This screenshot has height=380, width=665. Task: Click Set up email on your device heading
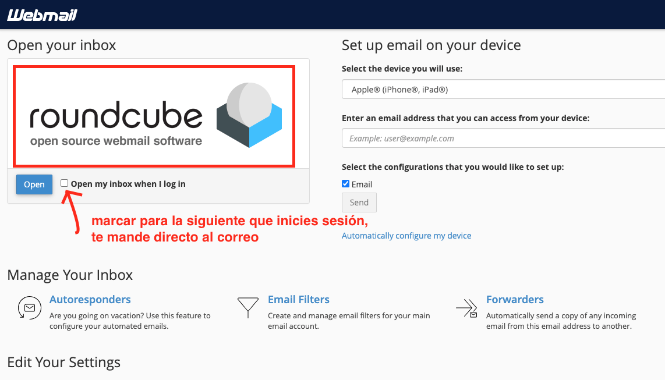click(x=431, y=45)
